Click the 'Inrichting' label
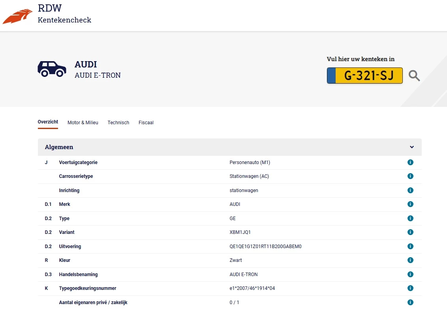The height and width of the screenshot is (312, 447). (69, 191)
